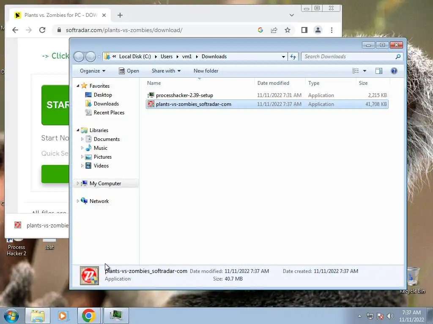The width and height of the screenshot is (433, 324).
Task: Open the Windows Start orb
Action: point(11,316)
